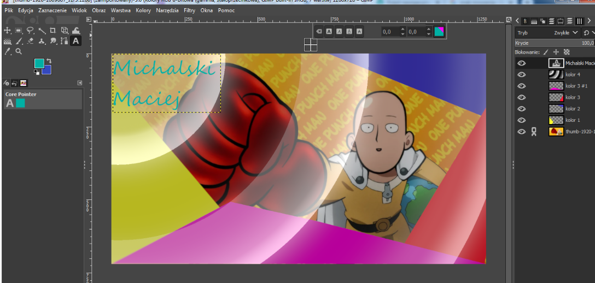
Task: Hide the kolor 1 layer
Action: coord(522,120)
